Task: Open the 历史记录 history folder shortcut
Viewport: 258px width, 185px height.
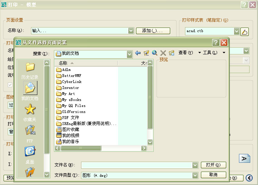Action: [30, 71]
